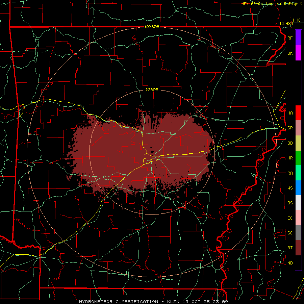Pick the RA light green swatch
This screenshot has width=304, height=304.
point(298,173)
